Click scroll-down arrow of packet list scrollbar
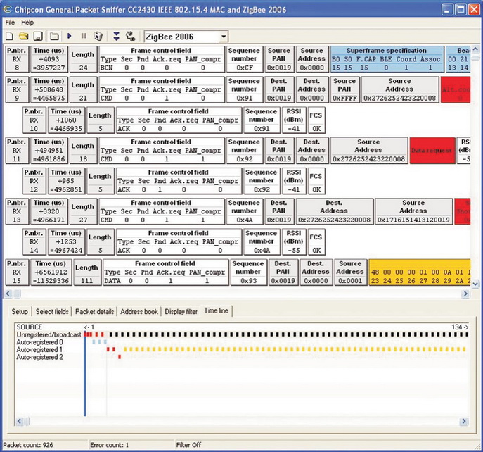 475,283
